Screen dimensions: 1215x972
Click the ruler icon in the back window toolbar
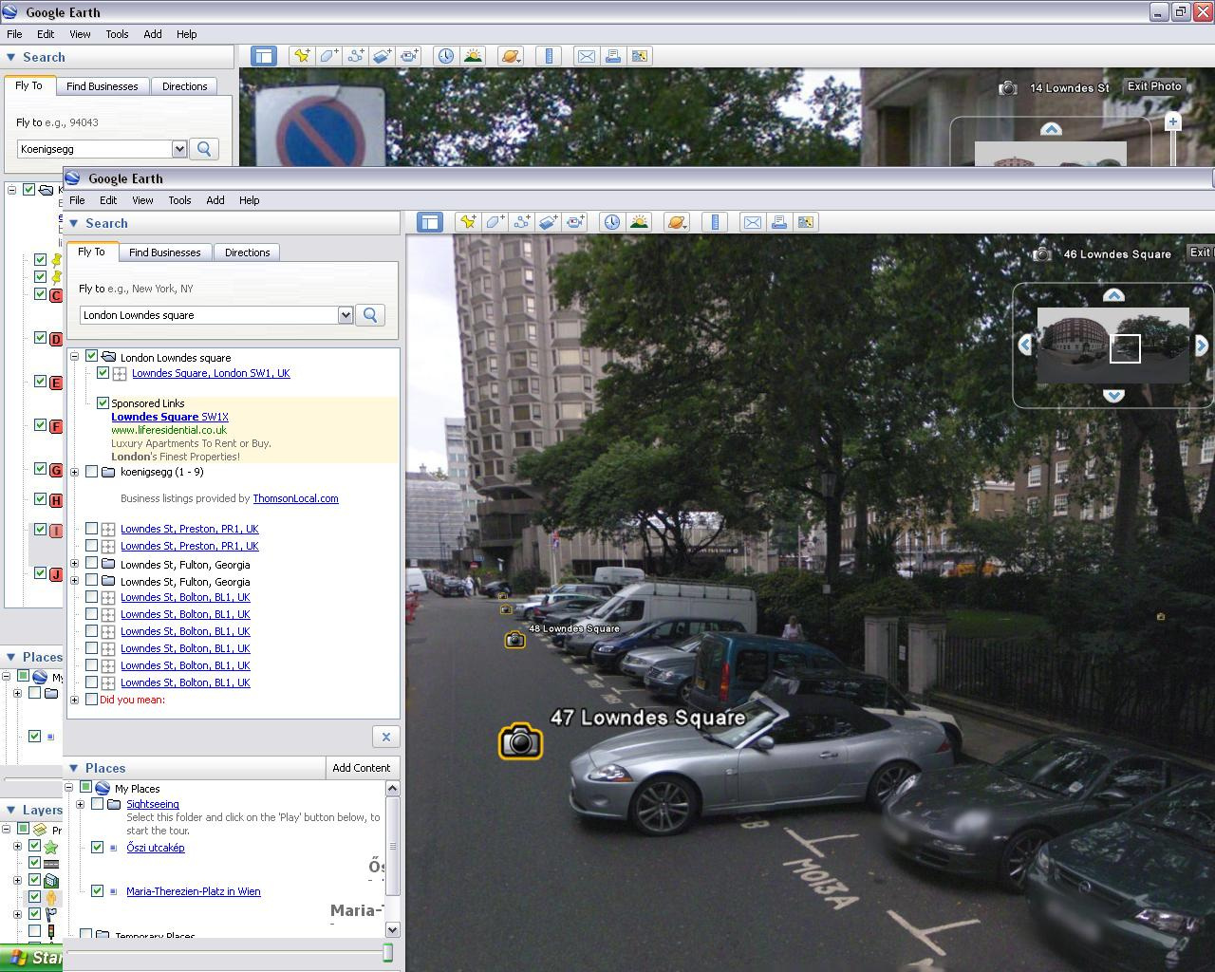pos(549,56)
